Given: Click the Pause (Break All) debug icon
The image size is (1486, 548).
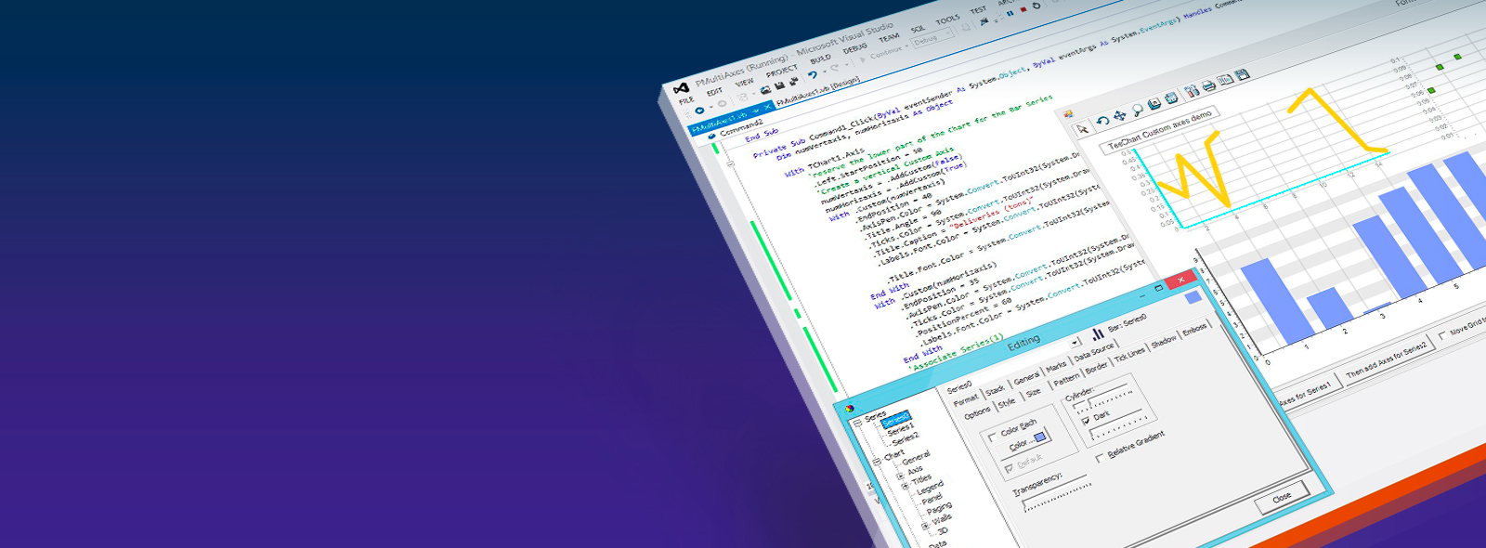Looking at the screenshot, I should (x=1010, y=15).
